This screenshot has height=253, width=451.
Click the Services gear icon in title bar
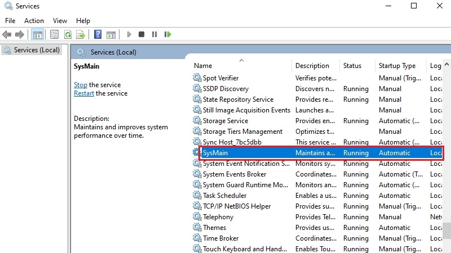pyautogui.click(x=8, y=6)
